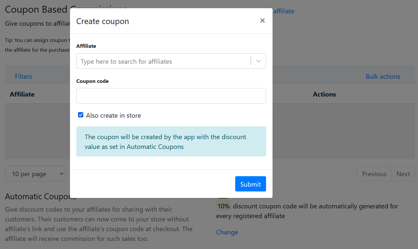
Task: Click the 10% discount badge
Action: (x=223, y=206)
